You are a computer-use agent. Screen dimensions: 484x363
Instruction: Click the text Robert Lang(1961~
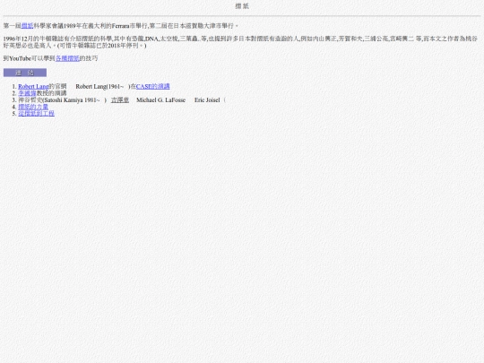point(99,86)
